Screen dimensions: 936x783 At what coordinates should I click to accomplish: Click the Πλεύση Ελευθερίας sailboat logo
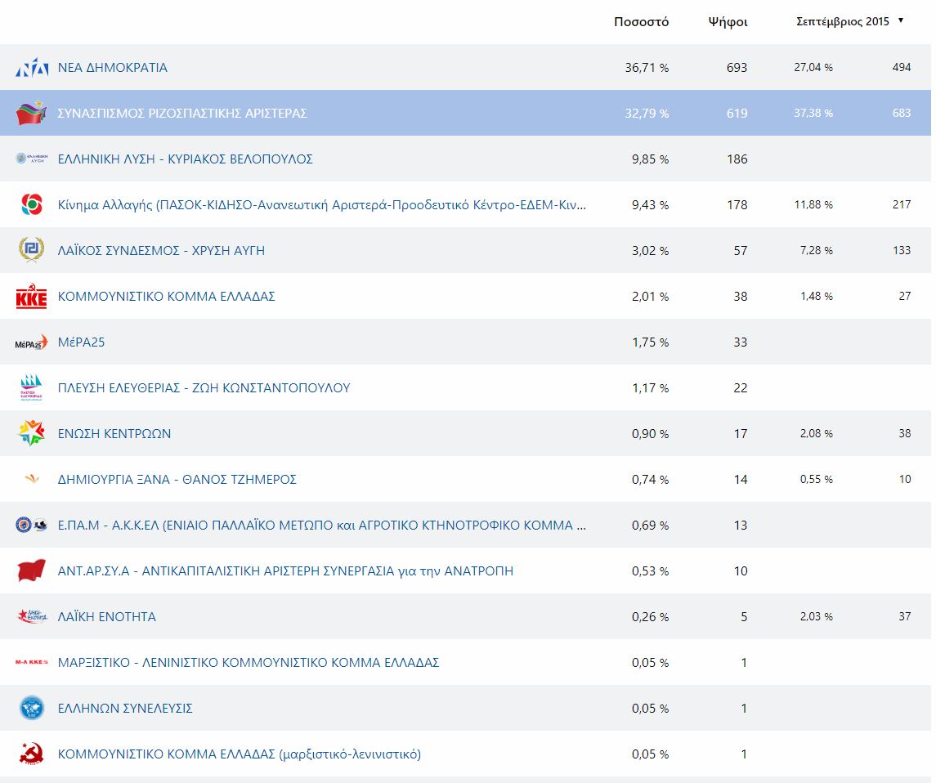pos(32,387)
